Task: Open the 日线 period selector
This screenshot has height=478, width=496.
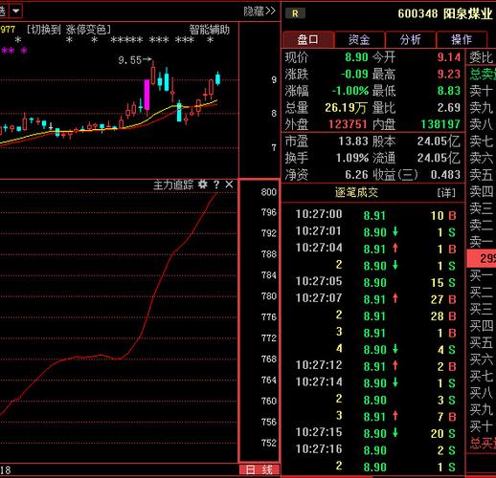Action: (x=259, y=469)
